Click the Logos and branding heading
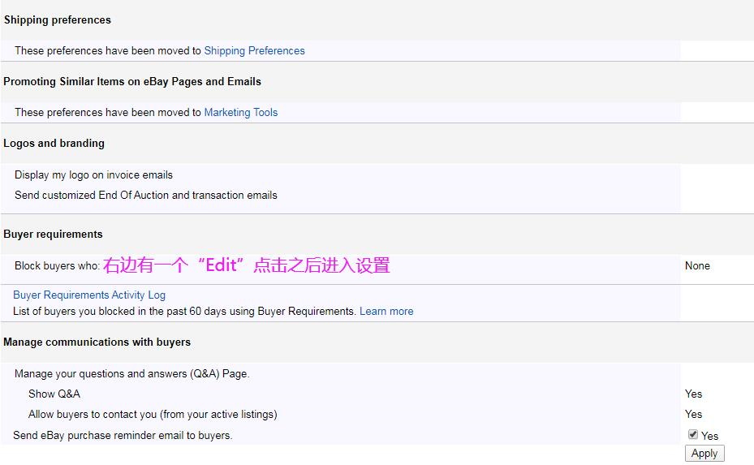 pos(54,143)
